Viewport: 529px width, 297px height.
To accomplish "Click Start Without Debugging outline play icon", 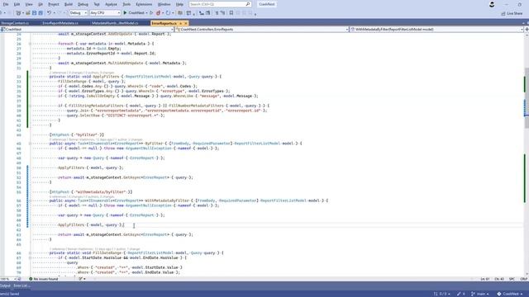I will (151, 13).
